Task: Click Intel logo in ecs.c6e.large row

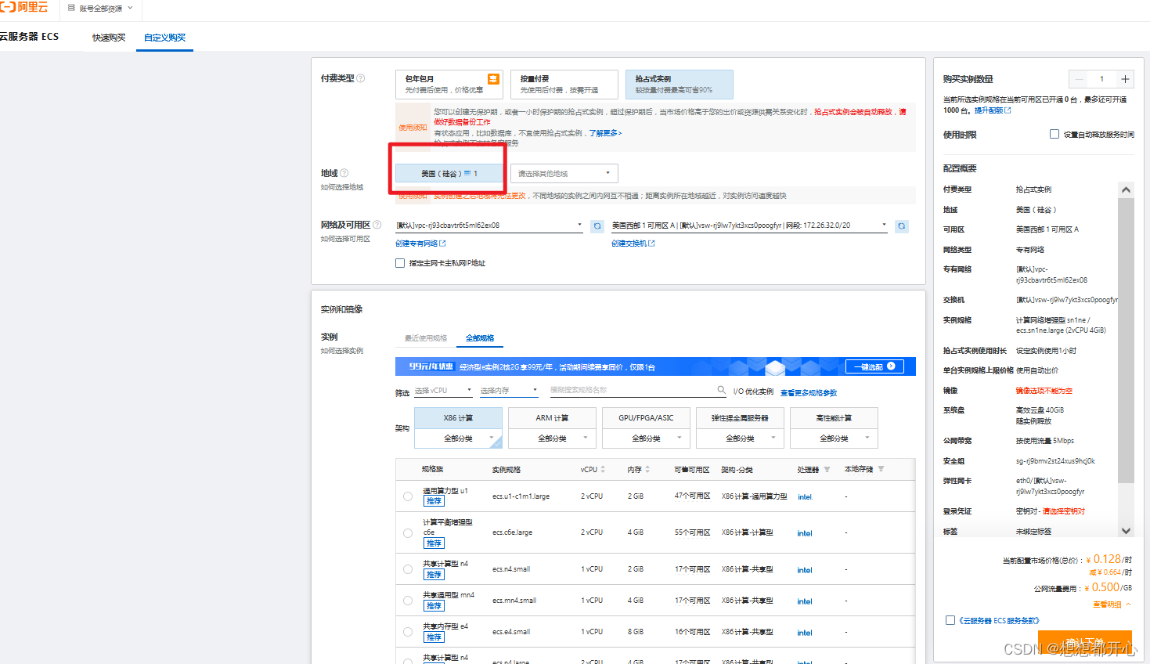Action: tap(805, 533)
